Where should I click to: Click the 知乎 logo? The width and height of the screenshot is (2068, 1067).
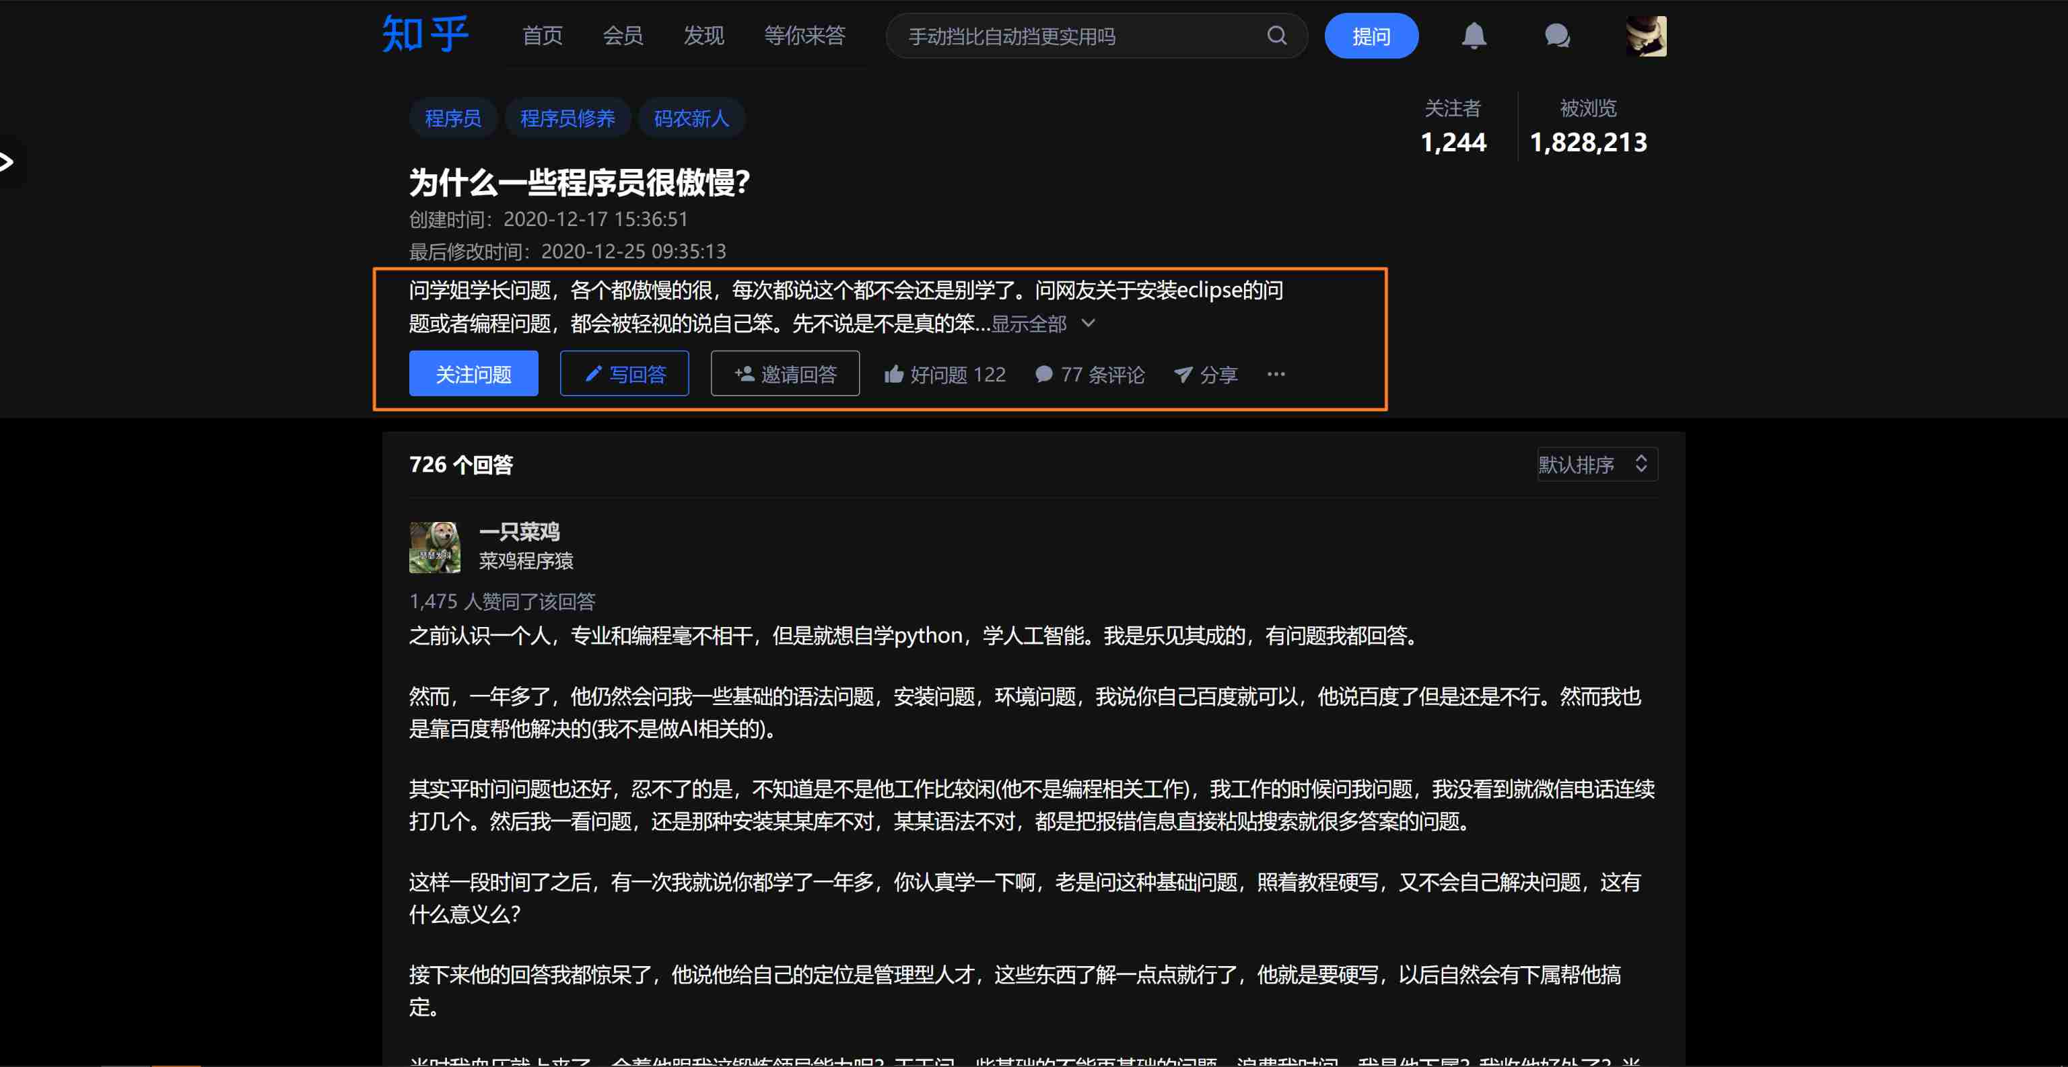click(425, 34)
